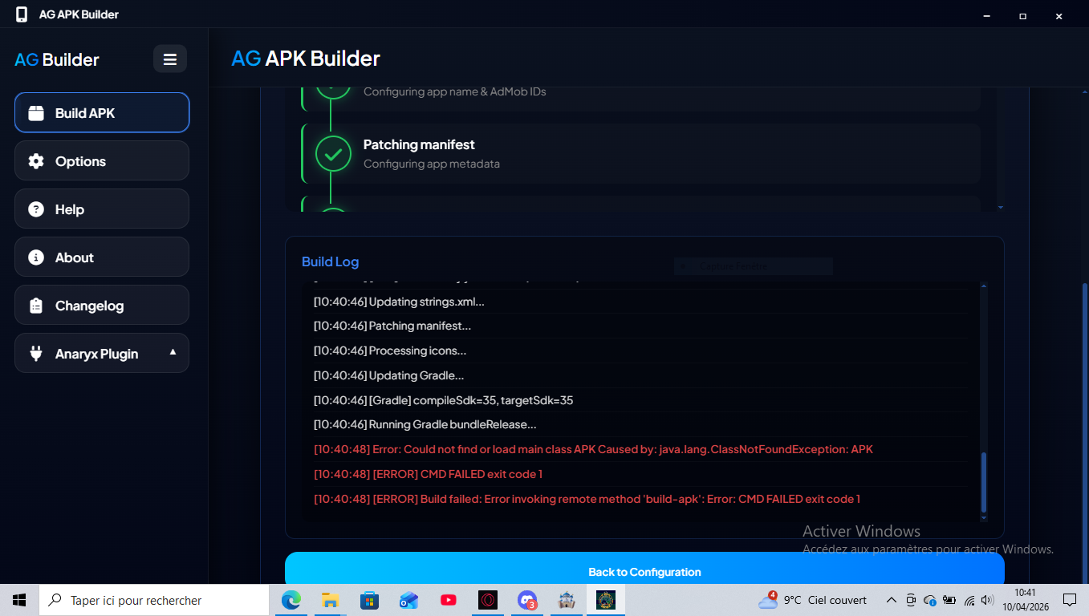Click the AG Builder logo in the sidebar

point(57,59)
